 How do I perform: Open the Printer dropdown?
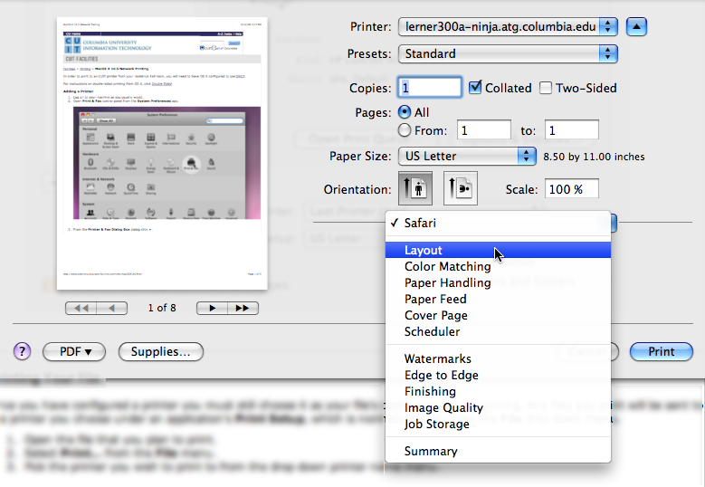(x=508, y=26)
